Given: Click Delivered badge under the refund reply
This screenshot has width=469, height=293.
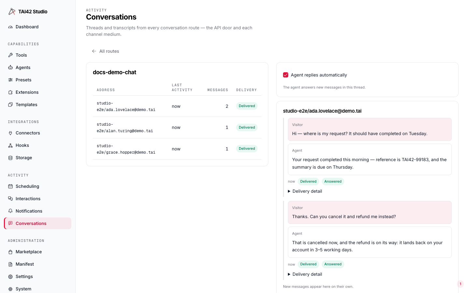Looking at the screenshot, I should click(x=308, y=264).
